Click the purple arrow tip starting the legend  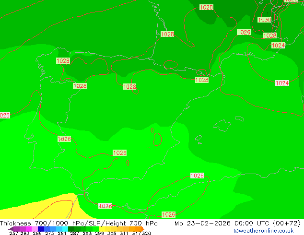11,229
